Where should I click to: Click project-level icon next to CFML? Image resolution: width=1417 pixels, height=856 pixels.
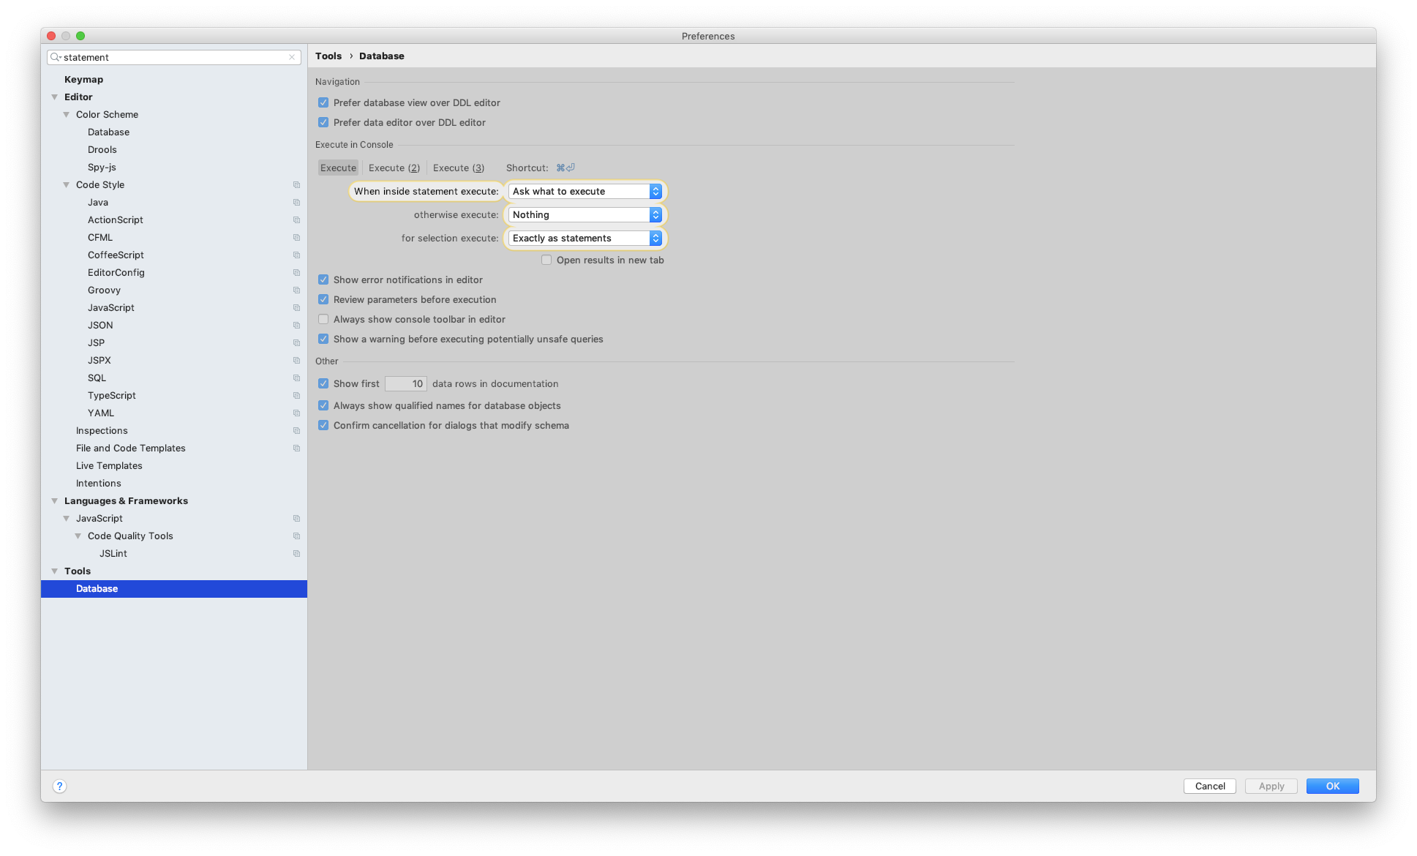296,238
